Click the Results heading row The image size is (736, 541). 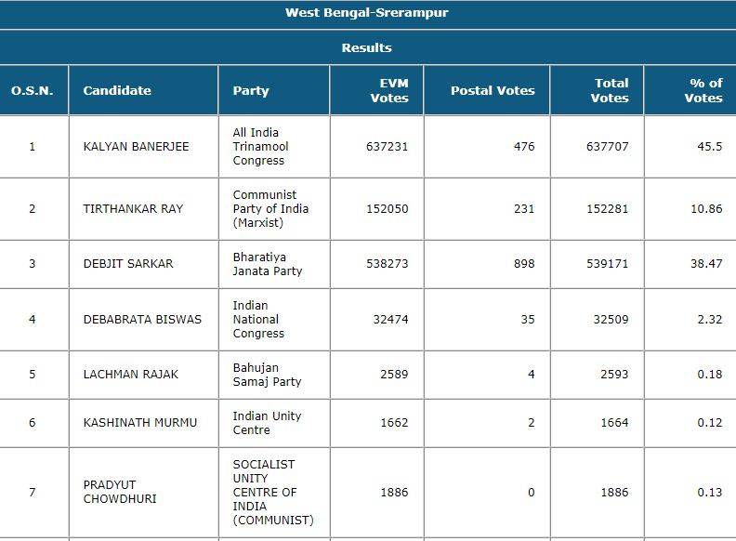(367, 47)
